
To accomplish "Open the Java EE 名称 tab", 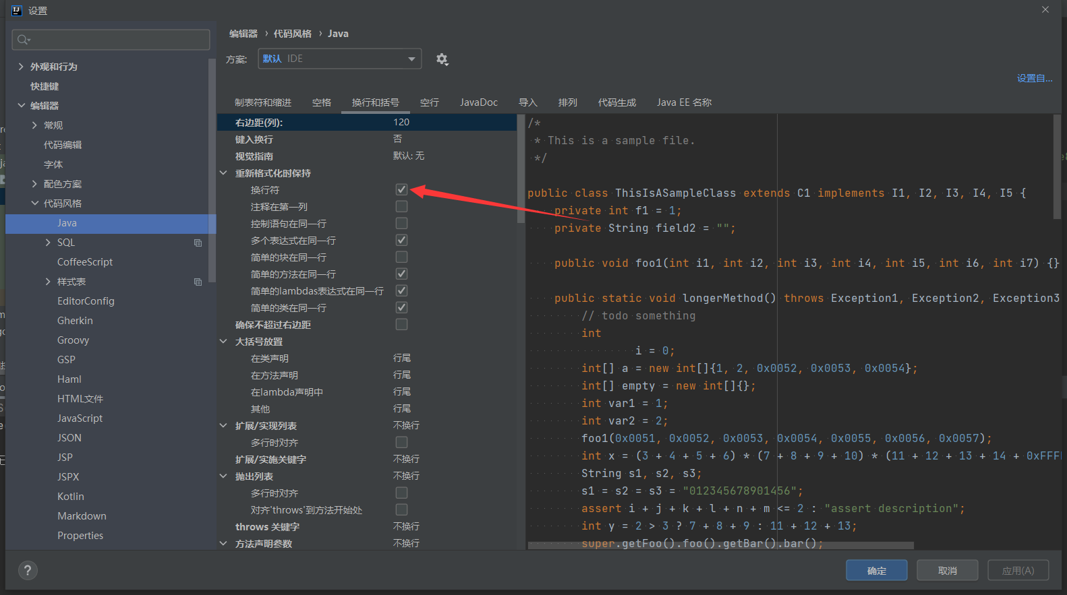I will pyautogui.click(x=685, y=102).
